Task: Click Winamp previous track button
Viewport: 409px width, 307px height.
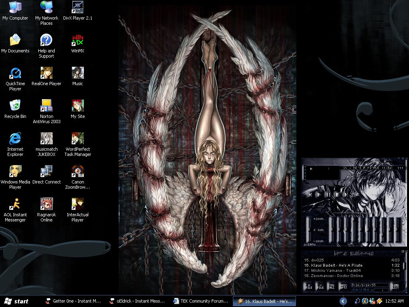Action: [310, 195]
